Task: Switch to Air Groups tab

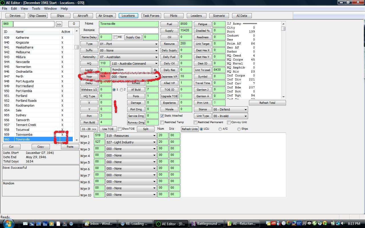Action: tap(106, 16)
